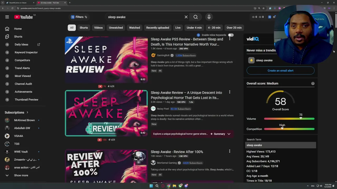This screenshot has height=189, width=337.
Task: Select the Recently uploaded chip
Action: [x=158, y=28]
